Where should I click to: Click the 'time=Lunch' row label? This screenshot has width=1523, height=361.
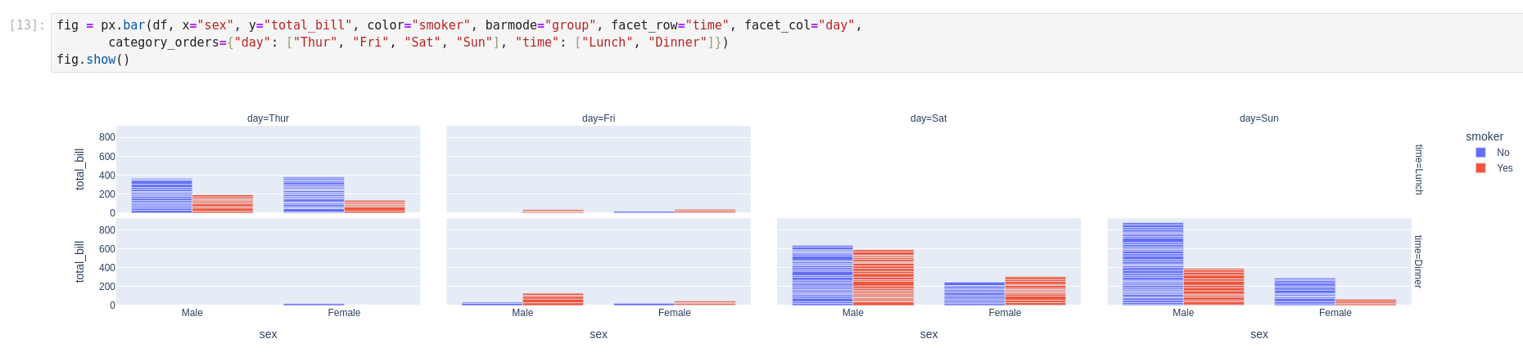click(1418, 170)
